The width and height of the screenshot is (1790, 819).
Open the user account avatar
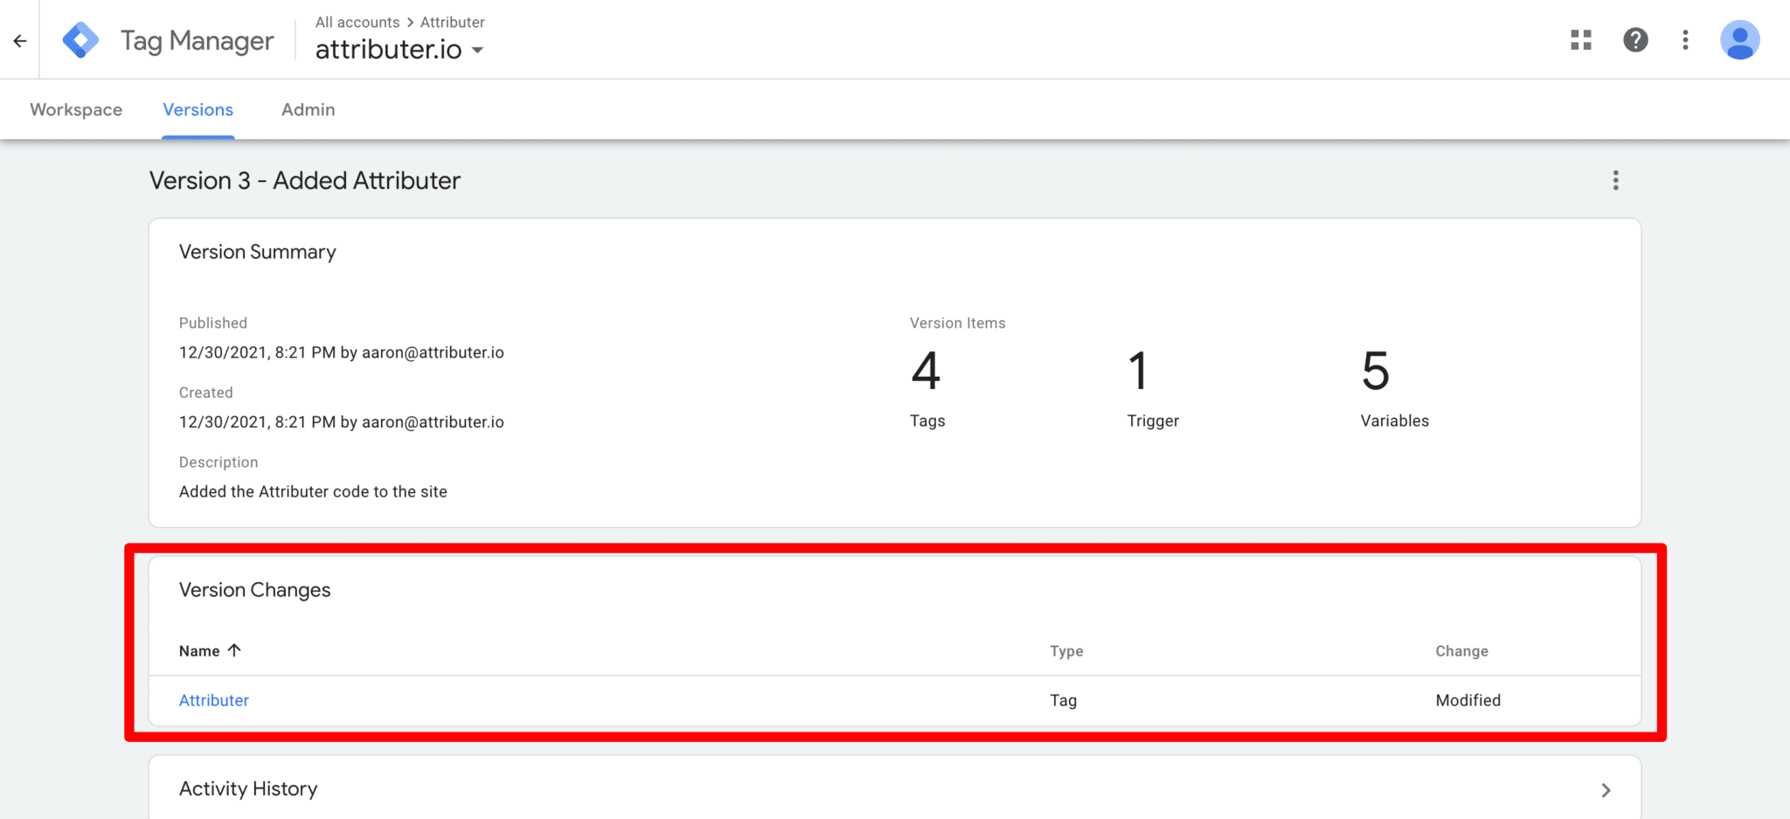(x=1740, y=40)
